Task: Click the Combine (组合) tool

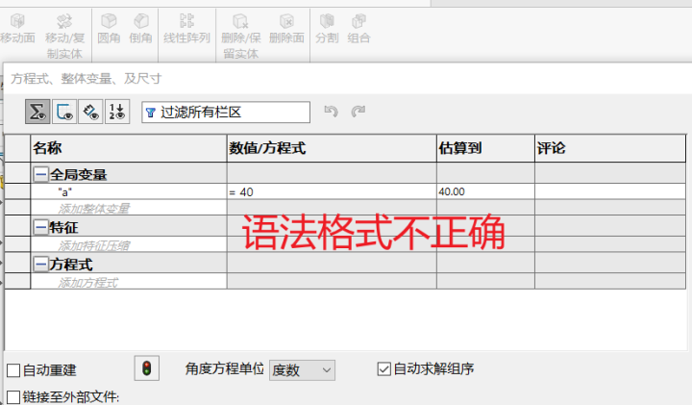Action: click(x=358, y=29)
